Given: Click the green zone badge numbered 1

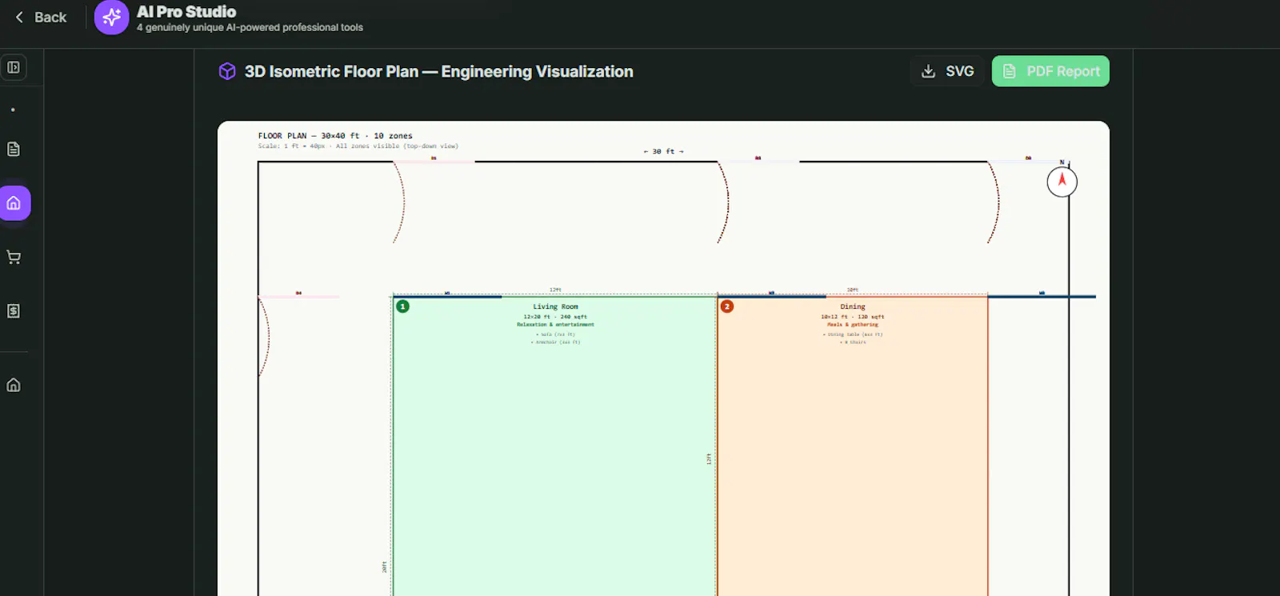Looking at the screenshot, I should coord(402,306).
